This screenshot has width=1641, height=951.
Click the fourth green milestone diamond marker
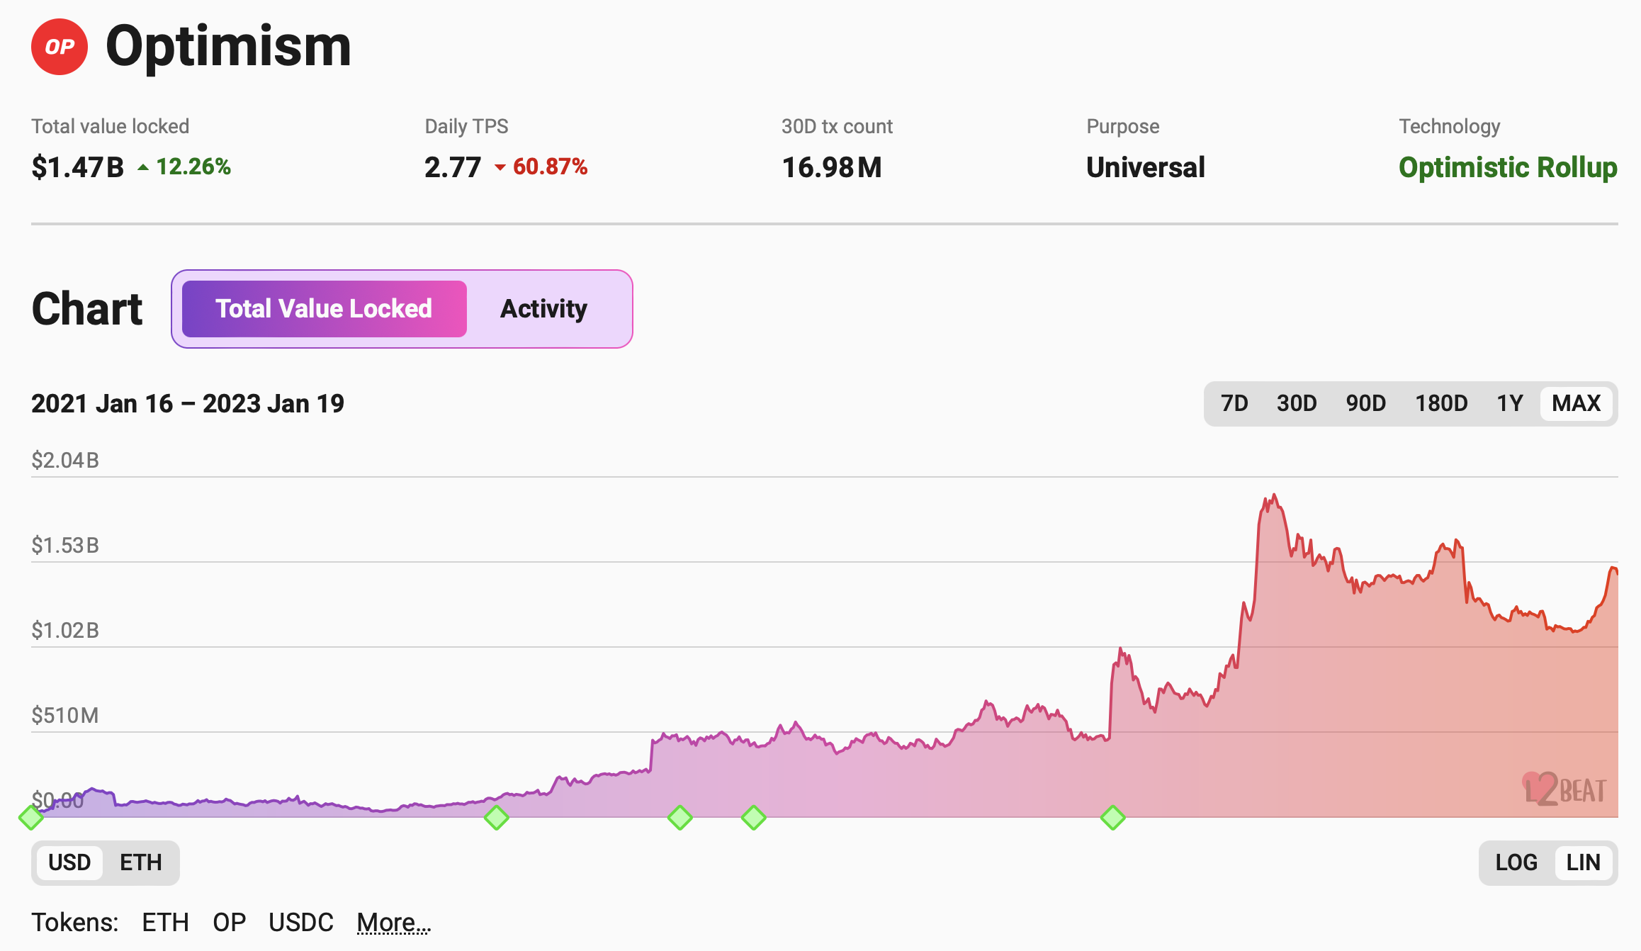[x=753, y=818]
